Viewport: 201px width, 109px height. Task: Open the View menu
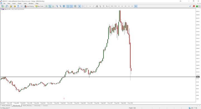pos(9,3)
